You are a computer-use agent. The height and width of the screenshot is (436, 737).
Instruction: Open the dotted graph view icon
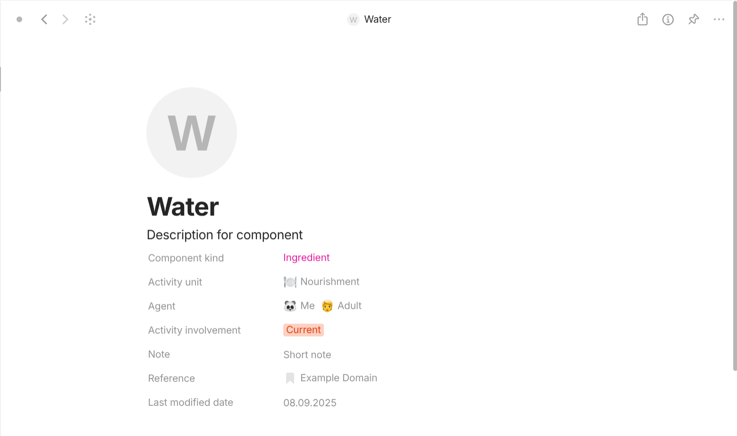pyautogui.click(x=90, y=19)
